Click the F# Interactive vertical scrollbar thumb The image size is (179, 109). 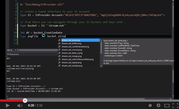pos(173,76)
